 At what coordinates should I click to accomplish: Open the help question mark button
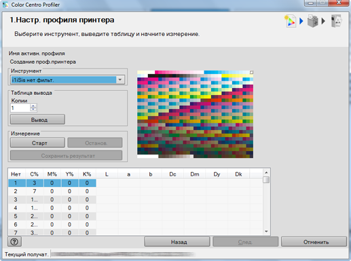(x=14, y=242)
